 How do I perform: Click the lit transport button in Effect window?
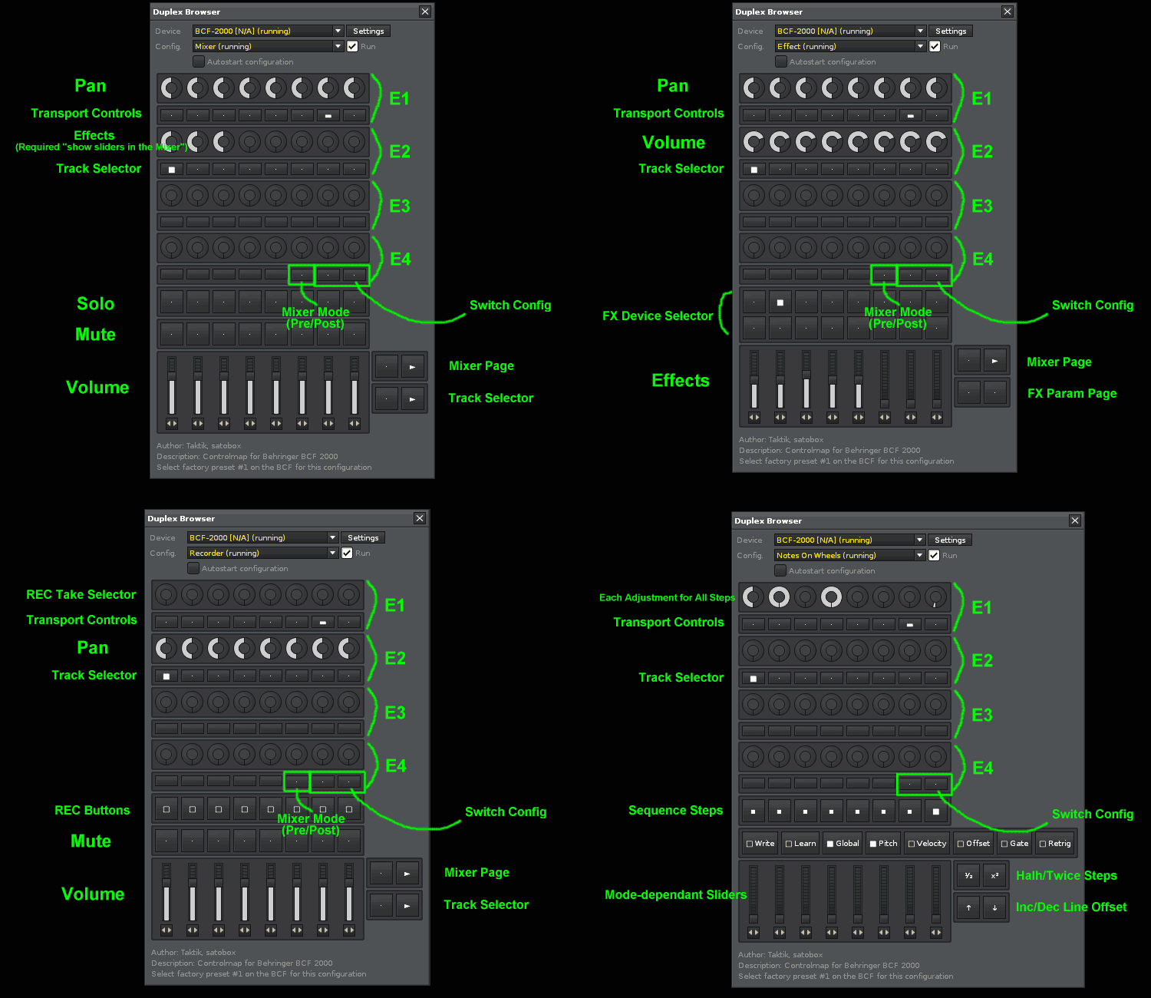(911, 116)
